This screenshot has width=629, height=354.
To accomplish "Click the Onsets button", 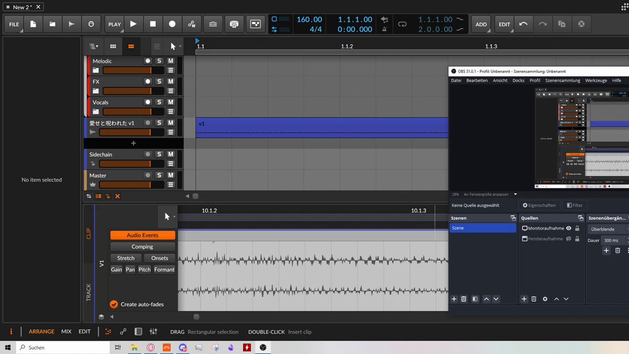I will click(x=160, y=258).
